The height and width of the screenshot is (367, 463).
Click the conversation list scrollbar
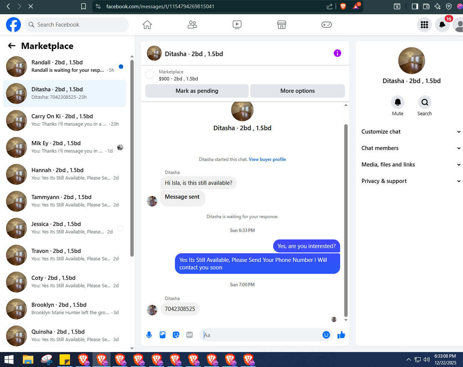coord(132,158)
